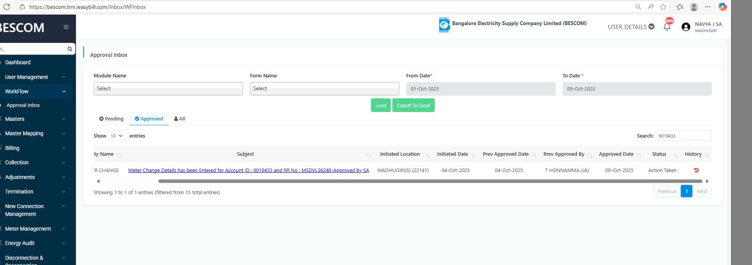
Task: Toggle the sidebar hamburger menu
Action: point(66,27)
